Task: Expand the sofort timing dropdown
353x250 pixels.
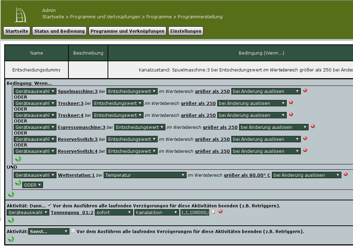Action: [x=114, y=212]
